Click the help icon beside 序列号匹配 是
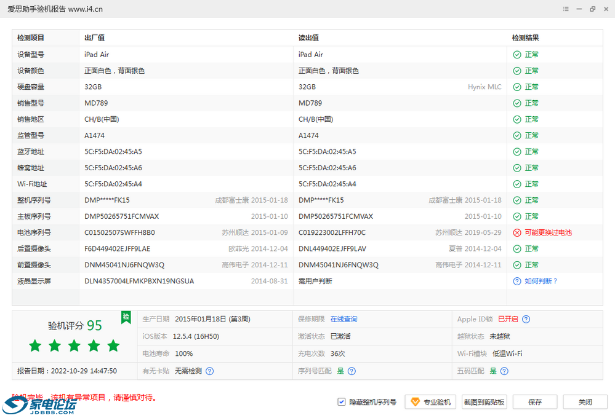615x418 pixels. [x=352, y=371]
